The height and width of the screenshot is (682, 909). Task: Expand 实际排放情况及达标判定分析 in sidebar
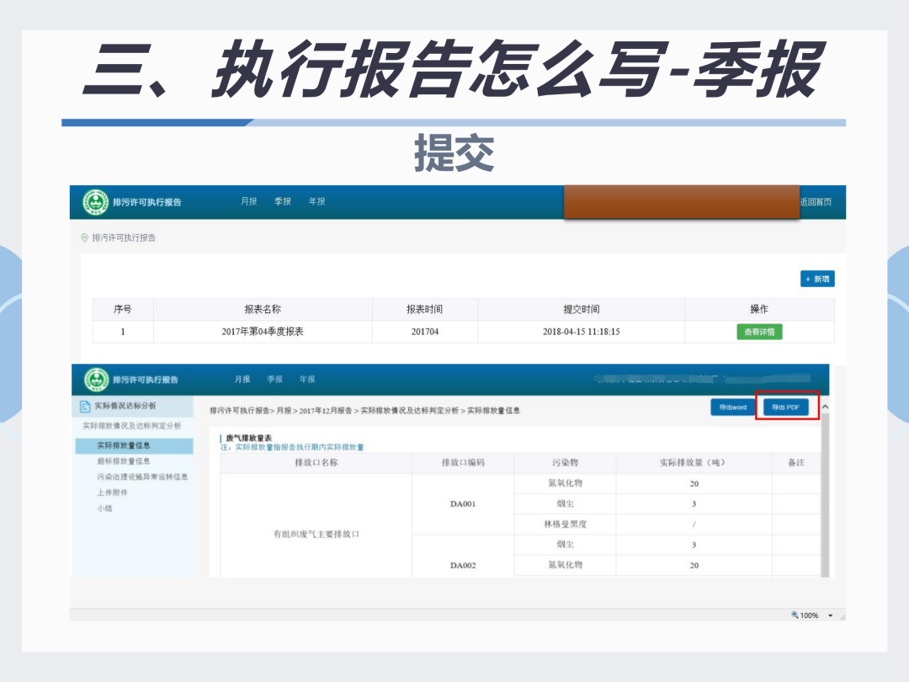click(131, 426)
